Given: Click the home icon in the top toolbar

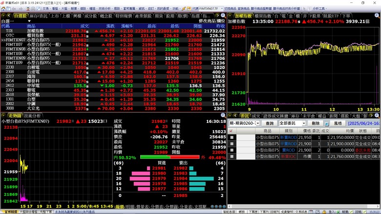Looking at the screenshot, I should coord(3,8).
